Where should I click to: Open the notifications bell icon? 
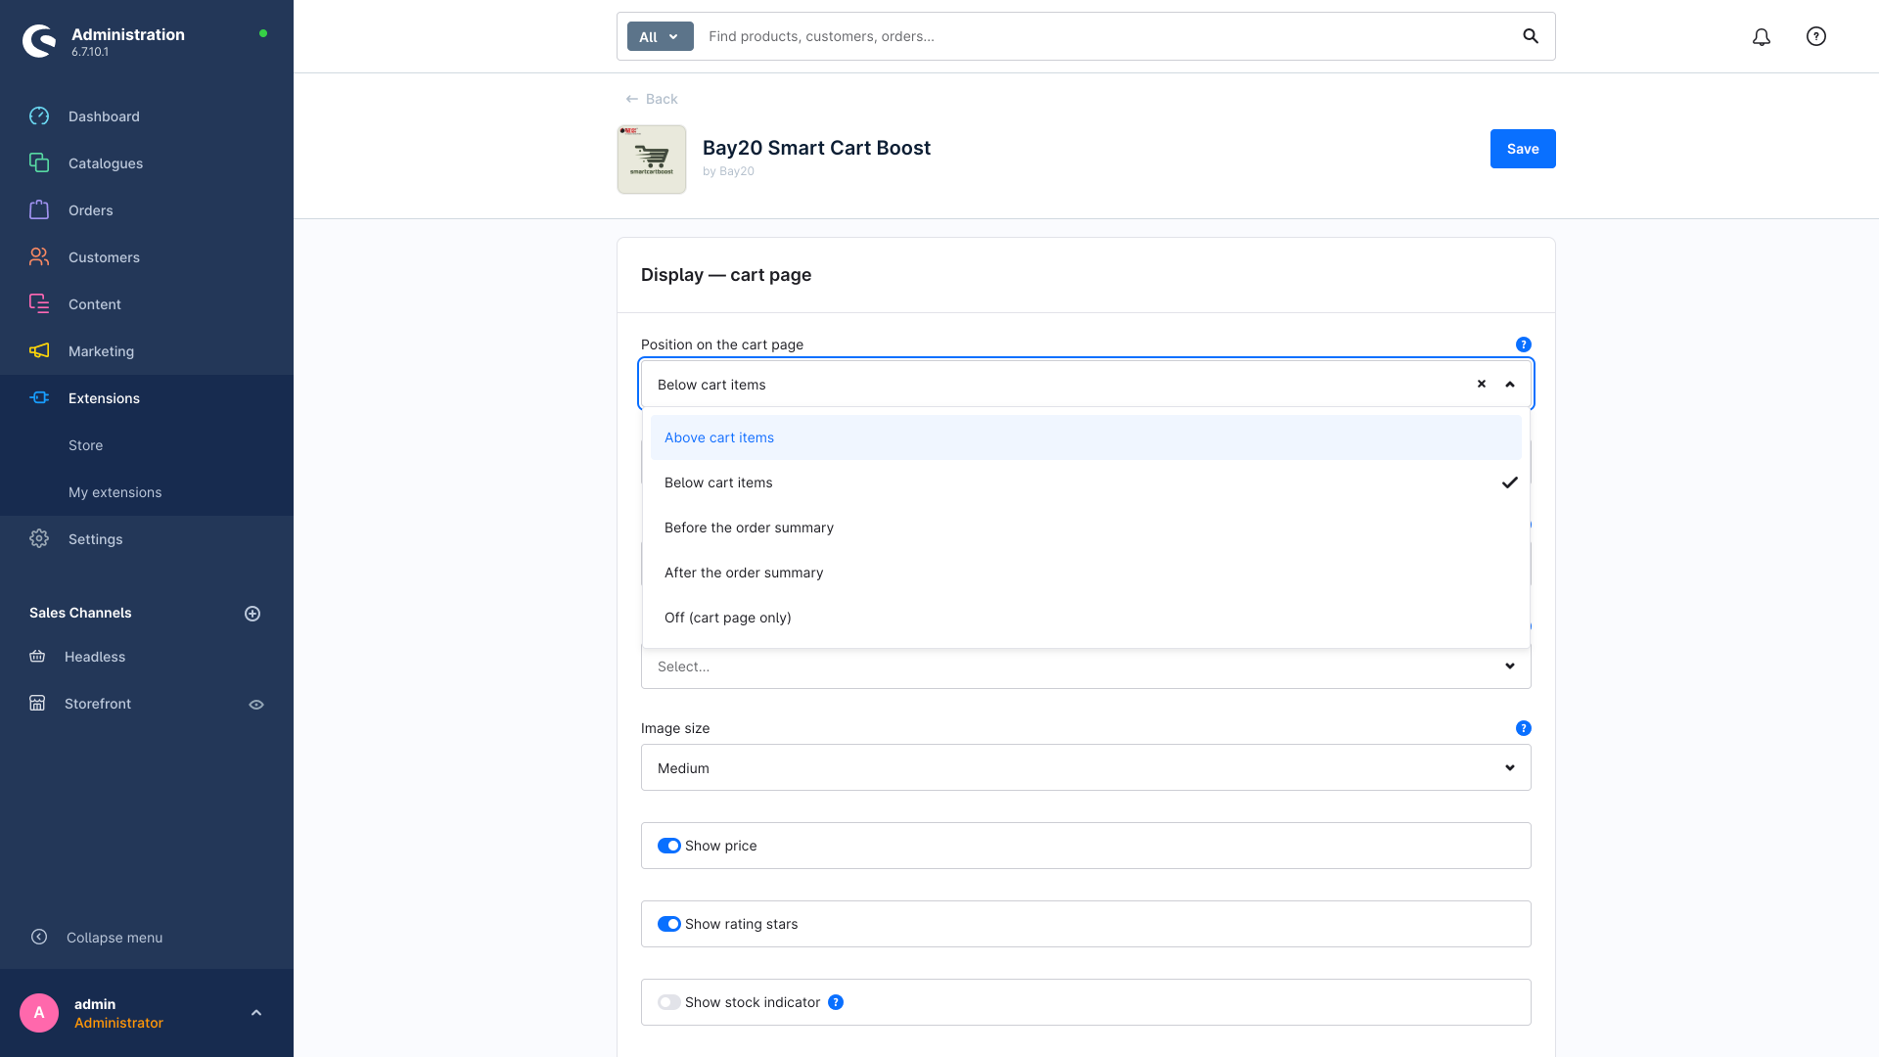pyautogui.click(x=1762, y=37)
